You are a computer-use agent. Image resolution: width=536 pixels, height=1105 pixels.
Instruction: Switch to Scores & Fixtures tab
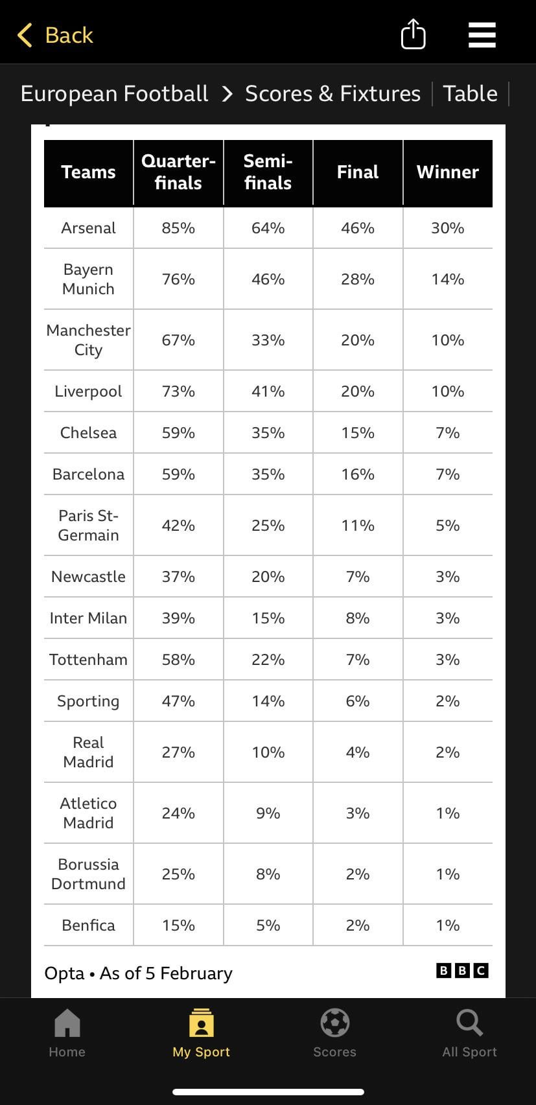332,93
